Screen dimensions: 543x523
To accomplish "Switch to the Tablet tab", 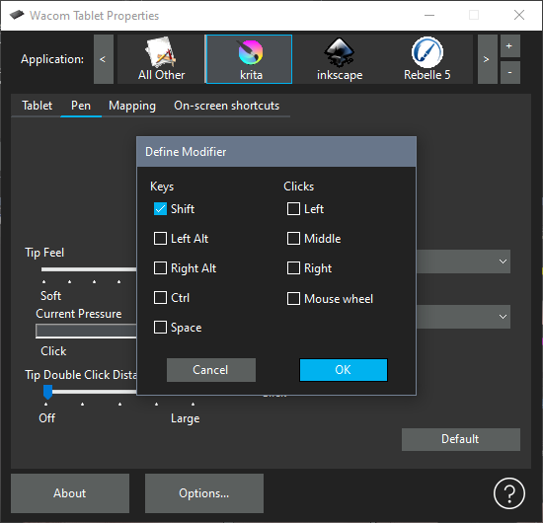I will [x=38, y=106].
